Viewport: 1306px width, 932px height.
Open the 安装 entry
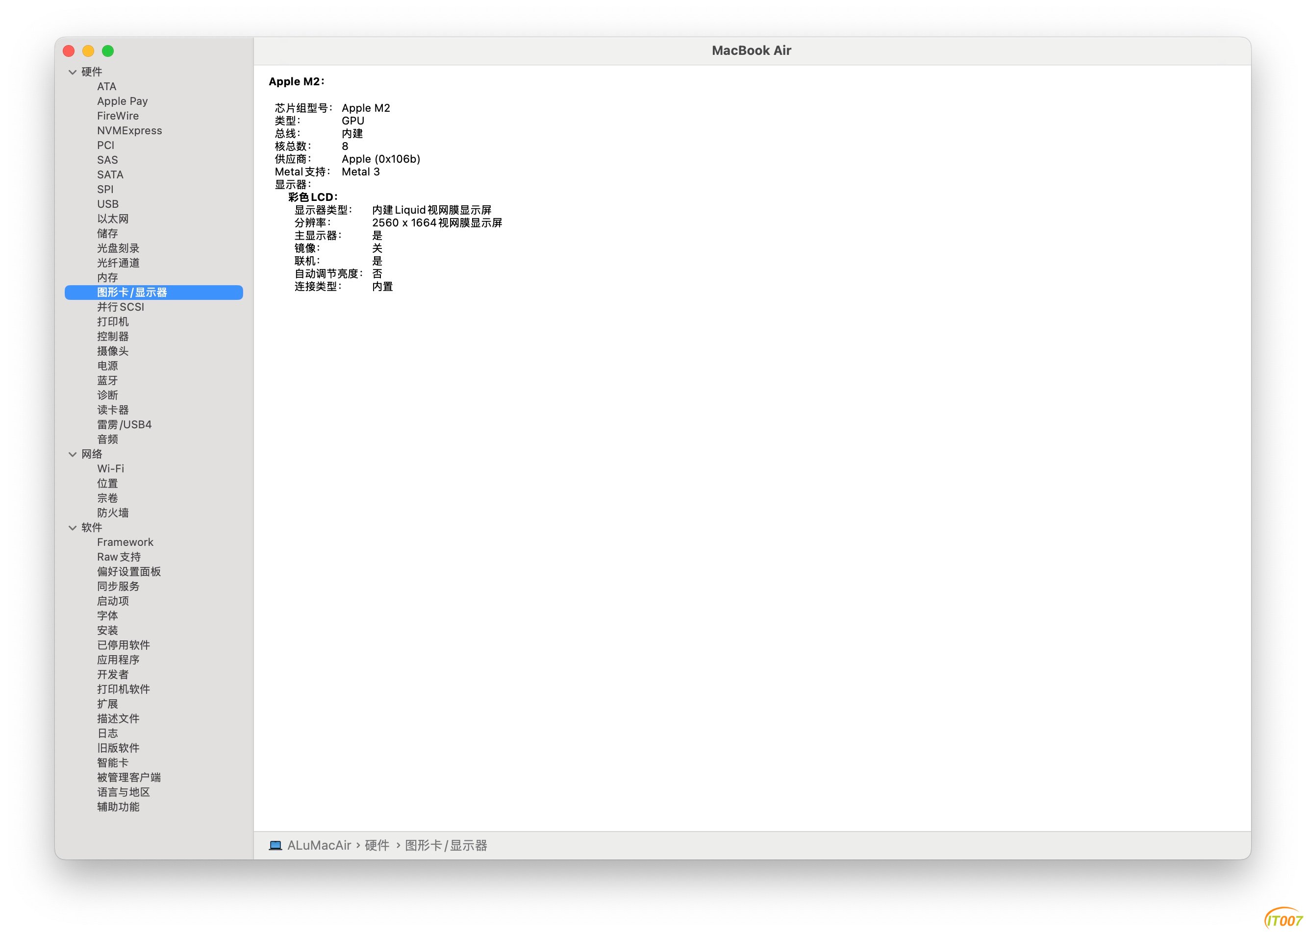[x=107, y=631]
